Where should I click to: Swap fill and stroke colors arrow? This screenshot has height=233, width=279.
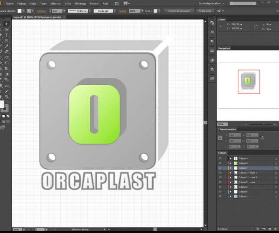[x=7, y=102]
